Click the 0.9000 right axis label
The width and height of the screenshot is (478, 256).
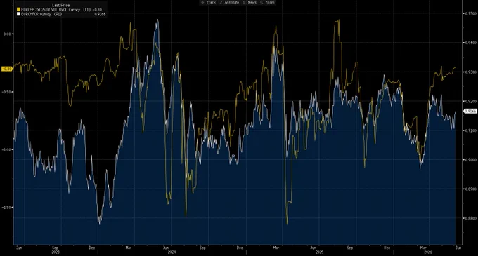470,160
